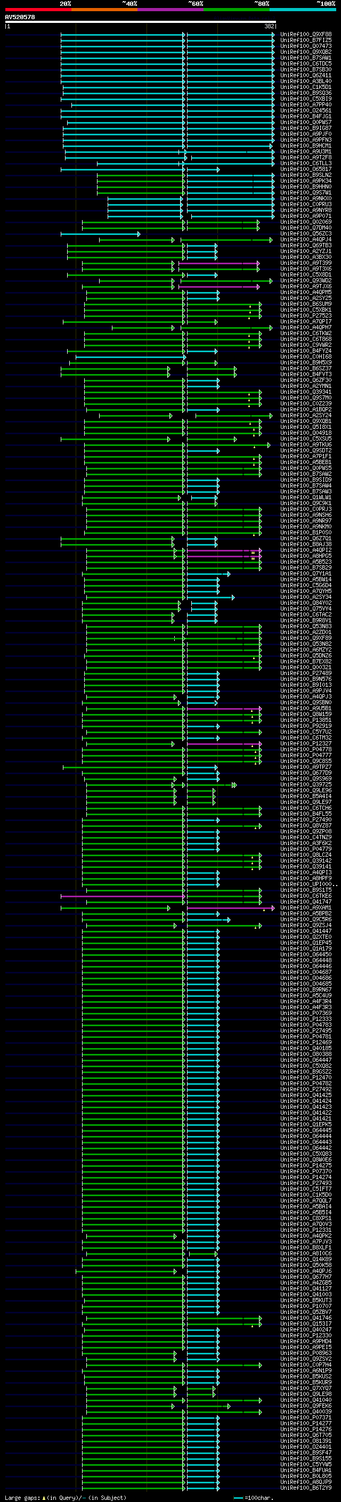Click the UniRef100_A3BL40 label

306,81
